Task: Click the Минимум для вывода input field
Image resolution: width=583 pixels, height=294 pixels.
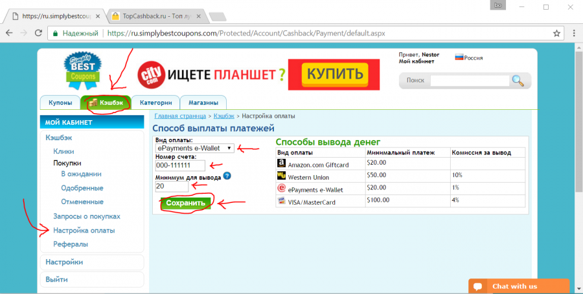Action: click(172, 186)
